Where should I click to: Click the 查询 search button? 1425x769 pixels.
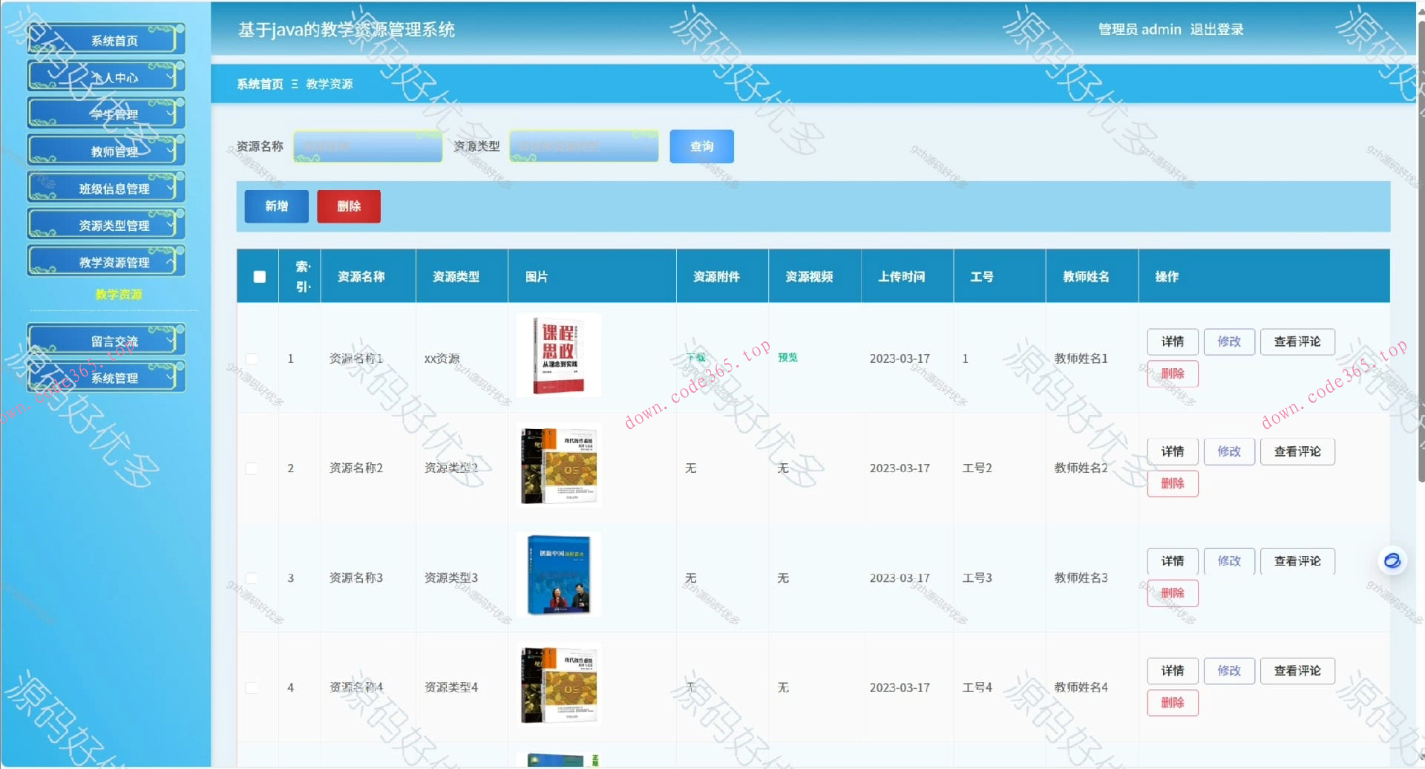[701, 146]
